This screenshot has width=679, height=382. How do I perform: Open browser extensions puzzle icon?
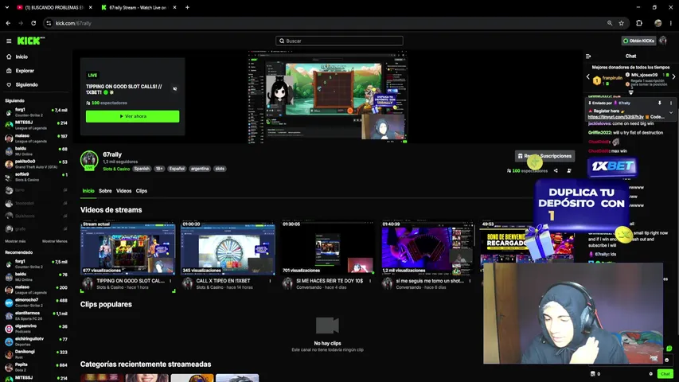tap(639, 23)
